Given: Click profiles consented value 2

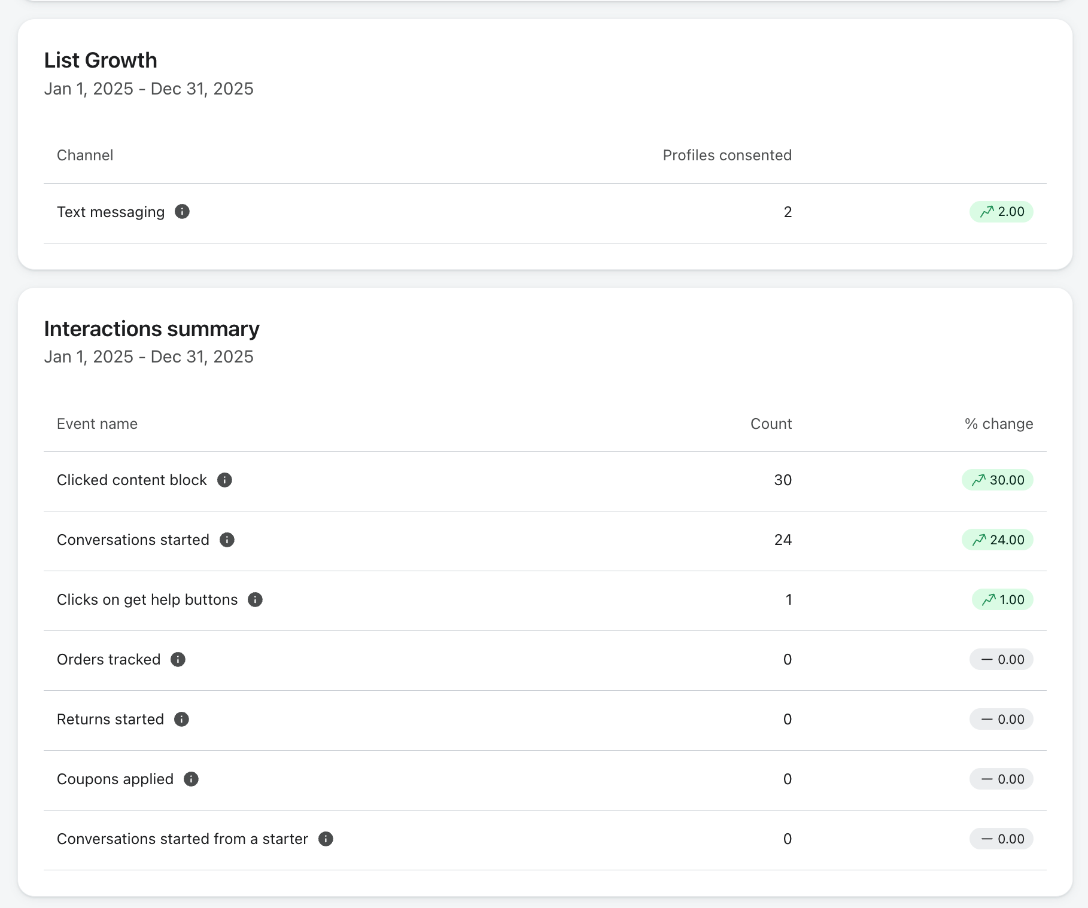Looking at the screenshot, I should coord(788,212).
